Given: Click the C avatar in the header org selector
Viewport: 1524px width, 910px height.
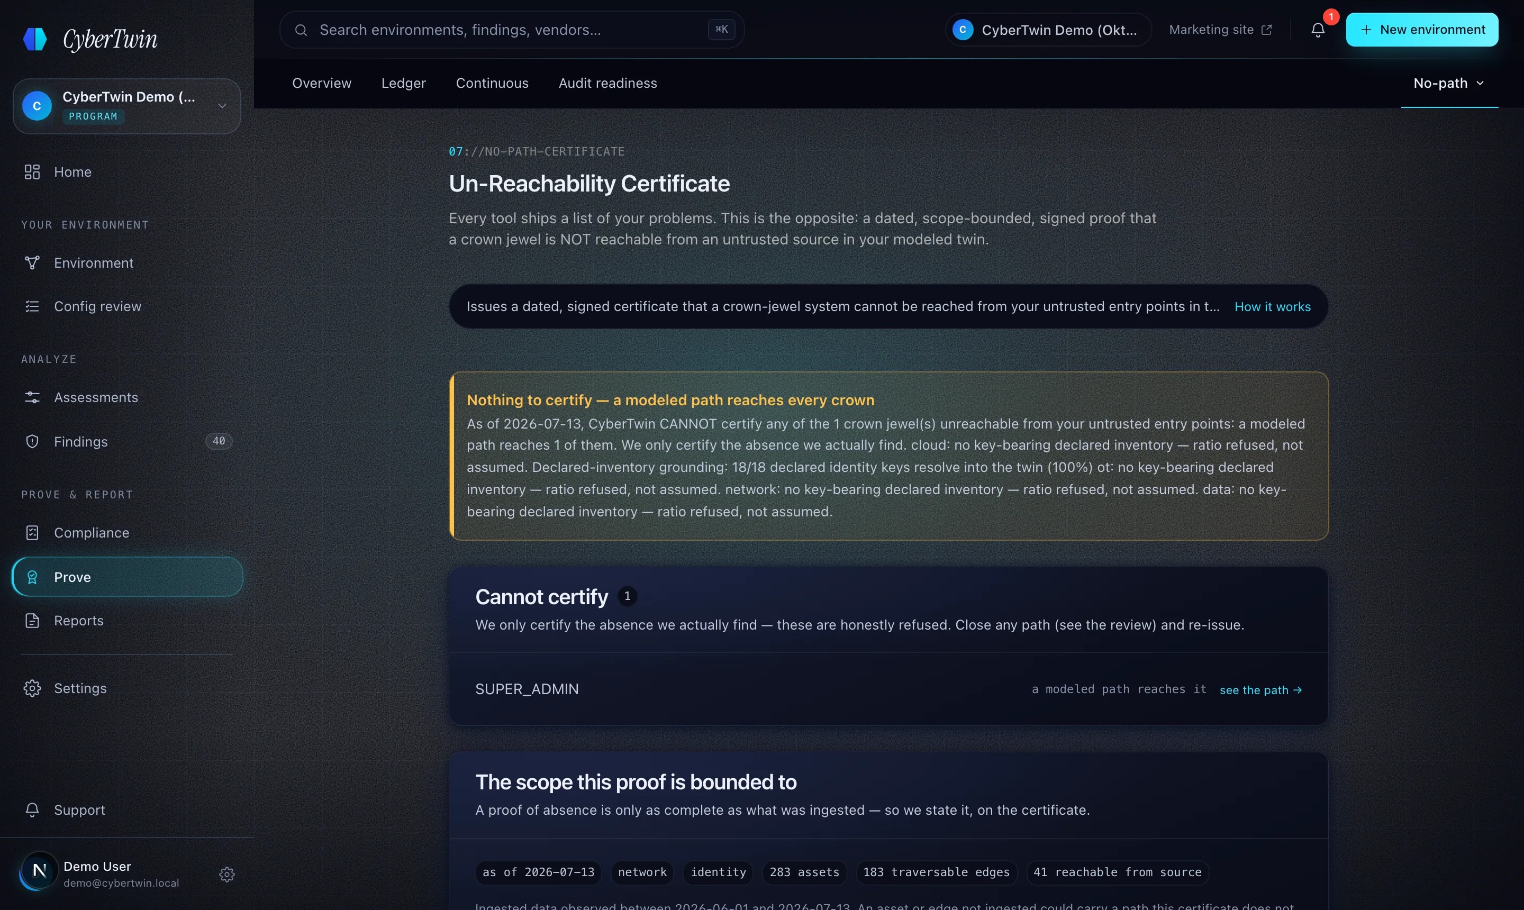Looking at the screenshot, I should click(x=963, y=30).
